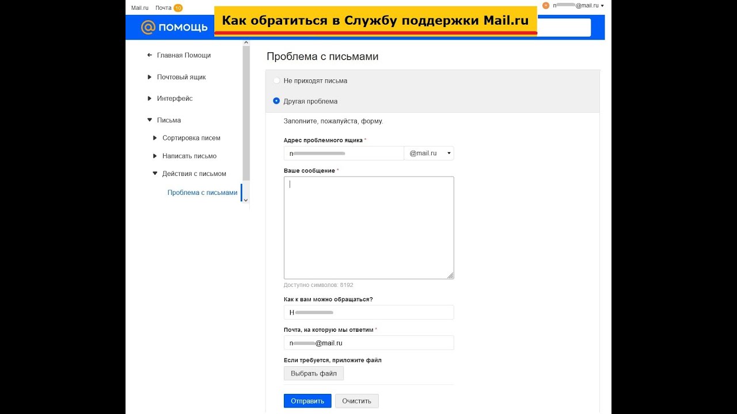Select the 'Не приходят письма' radio option
Viewport: 737px width, 414px height.
click(x=276, y=80)
